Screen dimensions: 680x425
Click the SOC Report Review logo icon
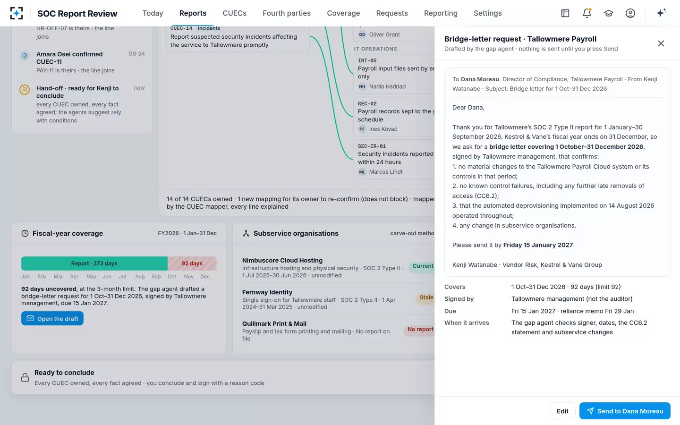click(17, 13)
